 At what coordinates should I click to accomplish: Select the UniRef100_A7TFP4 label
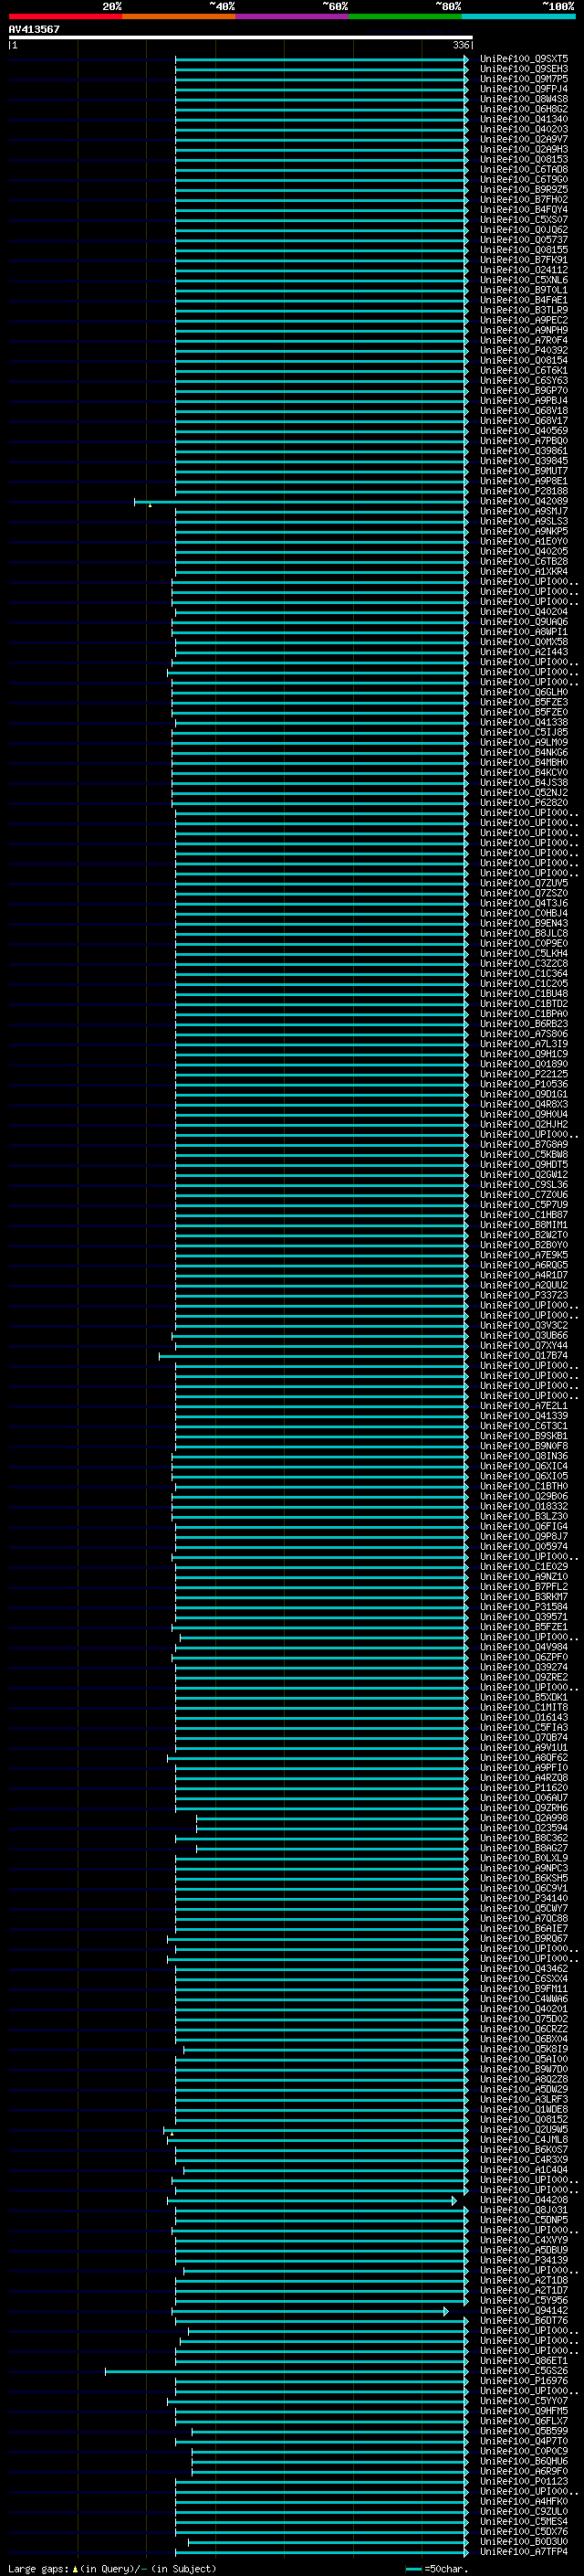(x=523, y=2552)
